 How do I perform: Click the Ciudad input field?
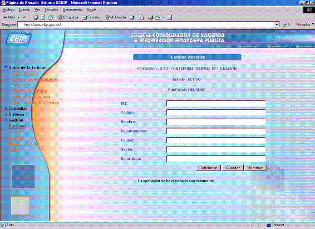tap(216, 140)
